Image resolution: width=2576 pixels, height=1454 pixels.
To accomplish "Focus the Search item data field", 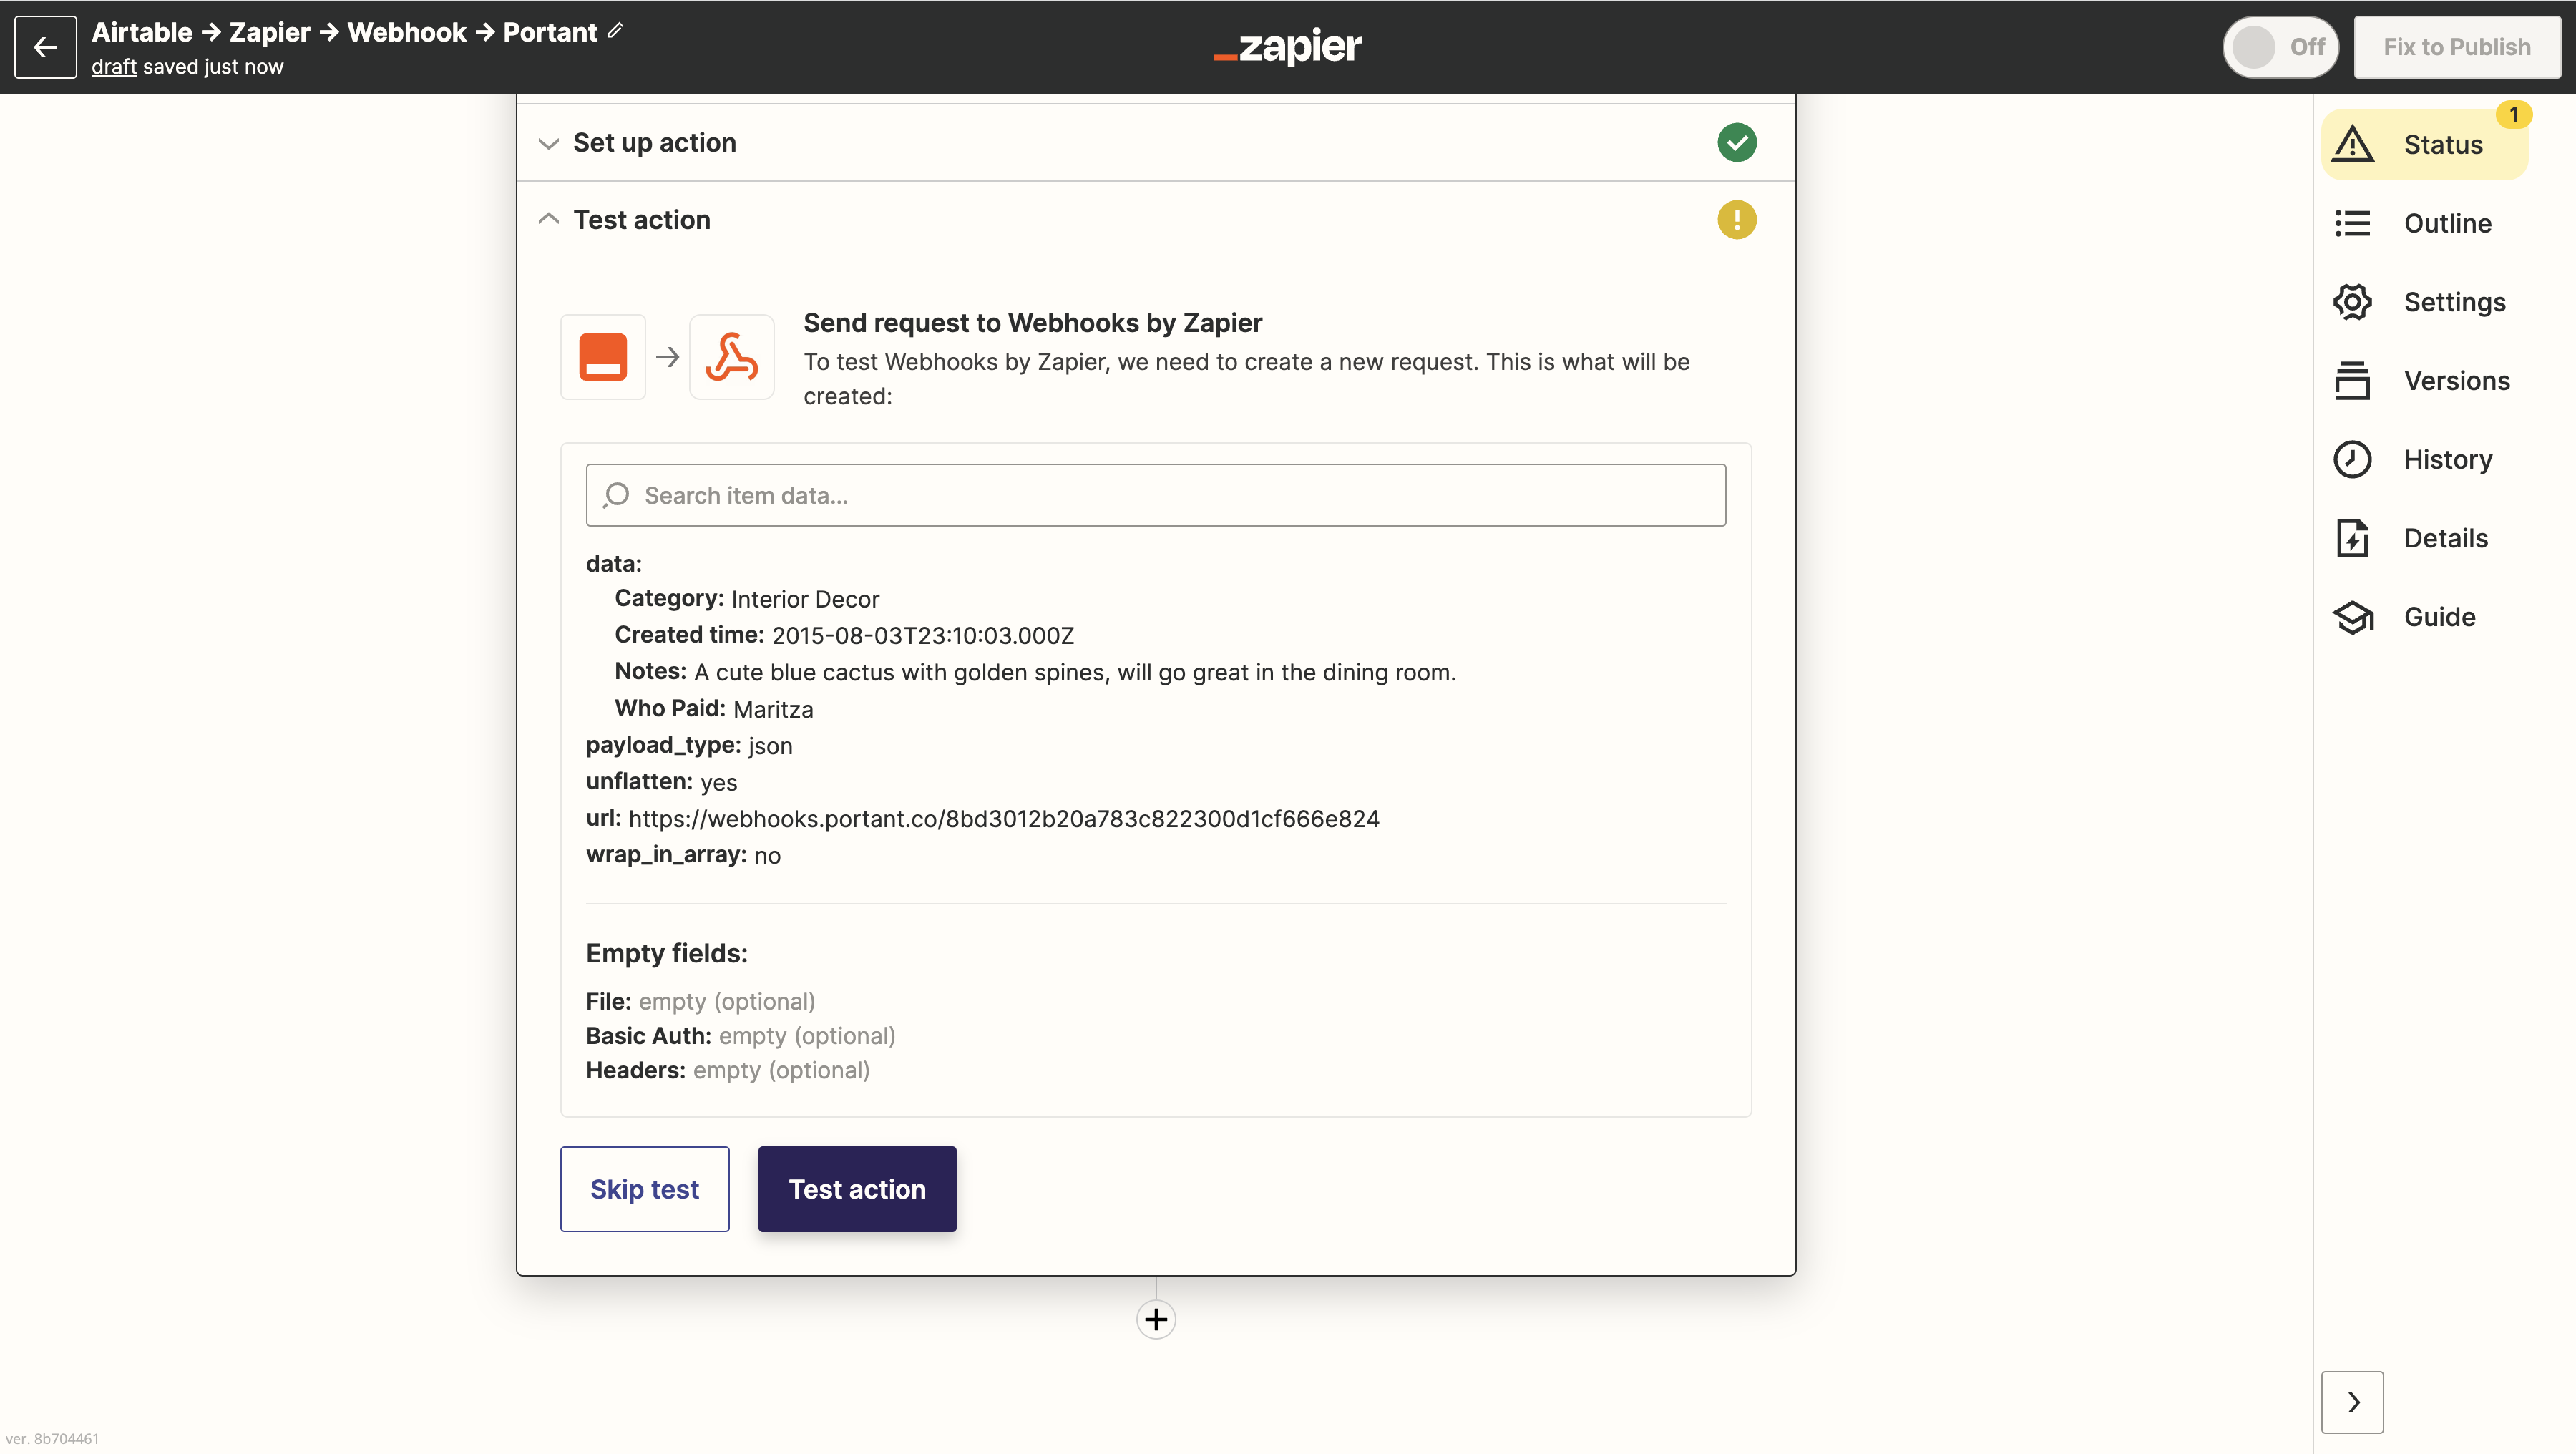I will tap(1155, 495).
